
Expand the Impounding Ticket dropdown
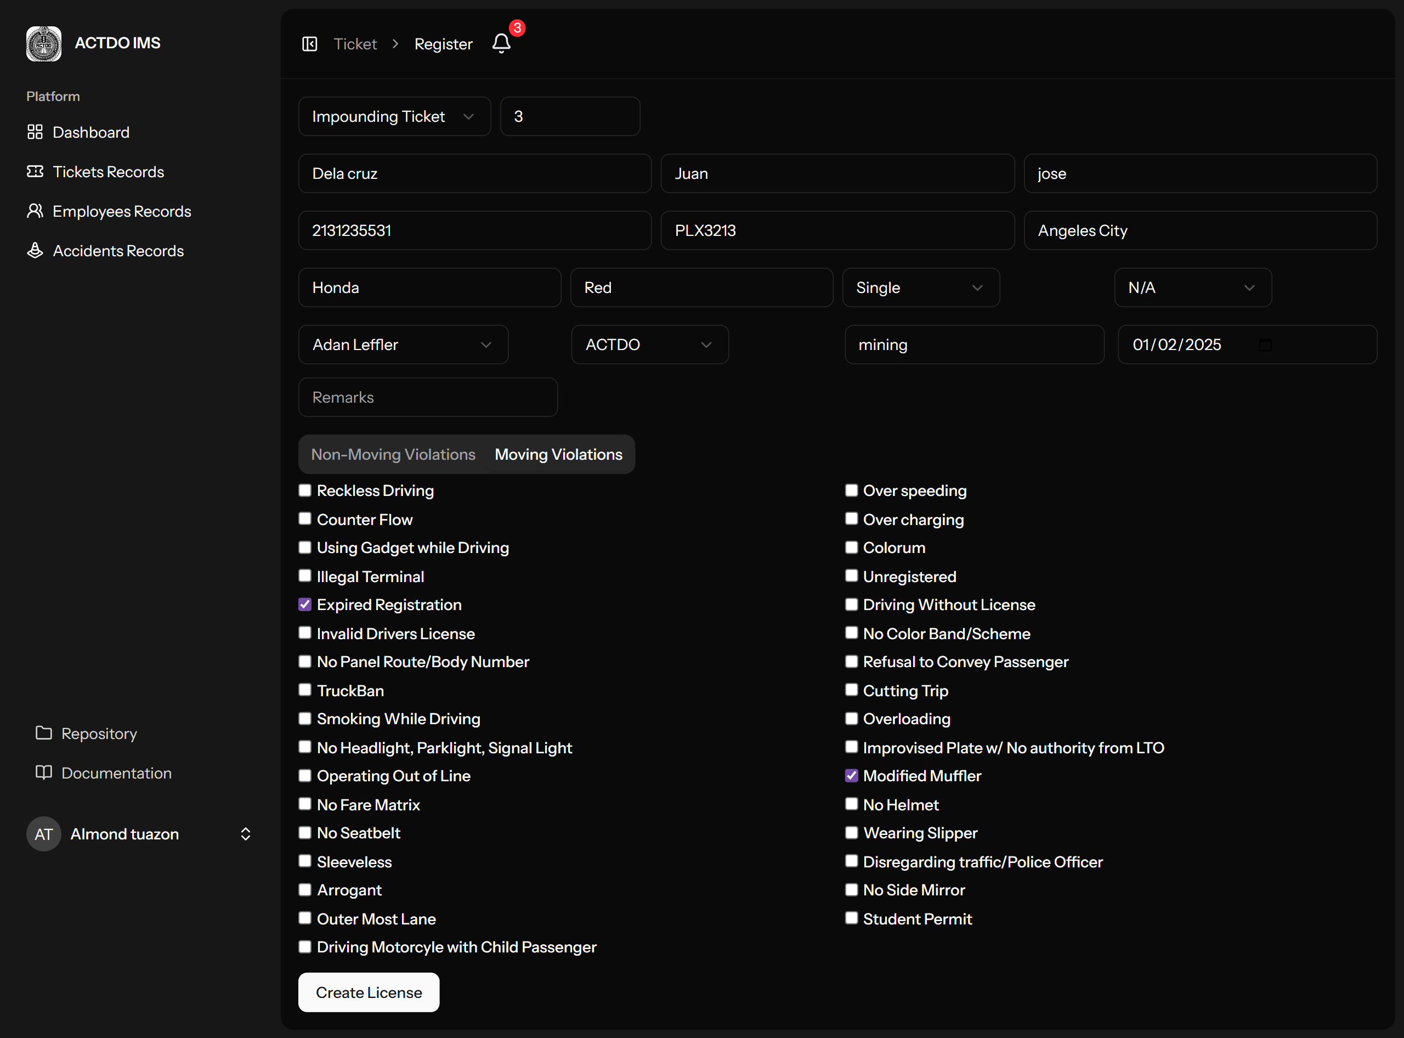tap(394, 116)
